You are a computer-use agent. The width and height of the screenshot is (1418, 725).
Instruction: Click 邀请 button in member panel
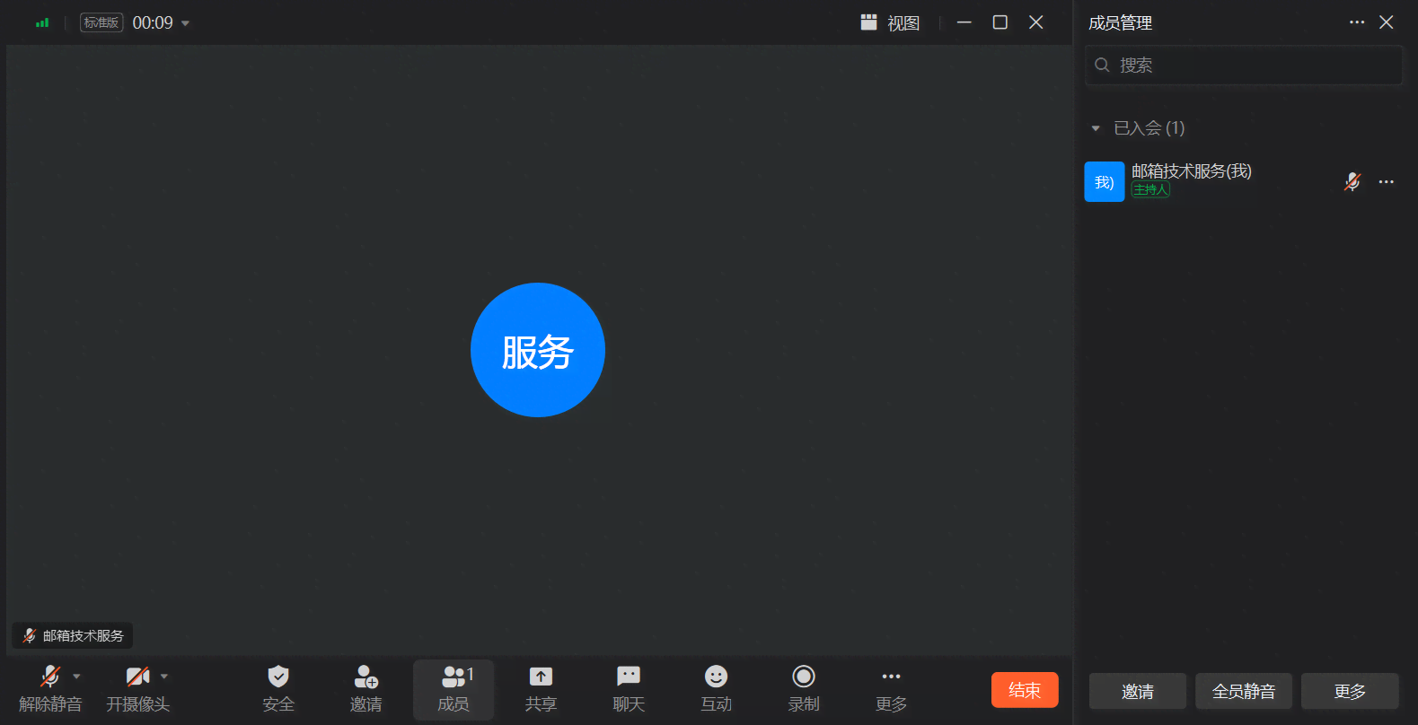[x=1138, y=692]
